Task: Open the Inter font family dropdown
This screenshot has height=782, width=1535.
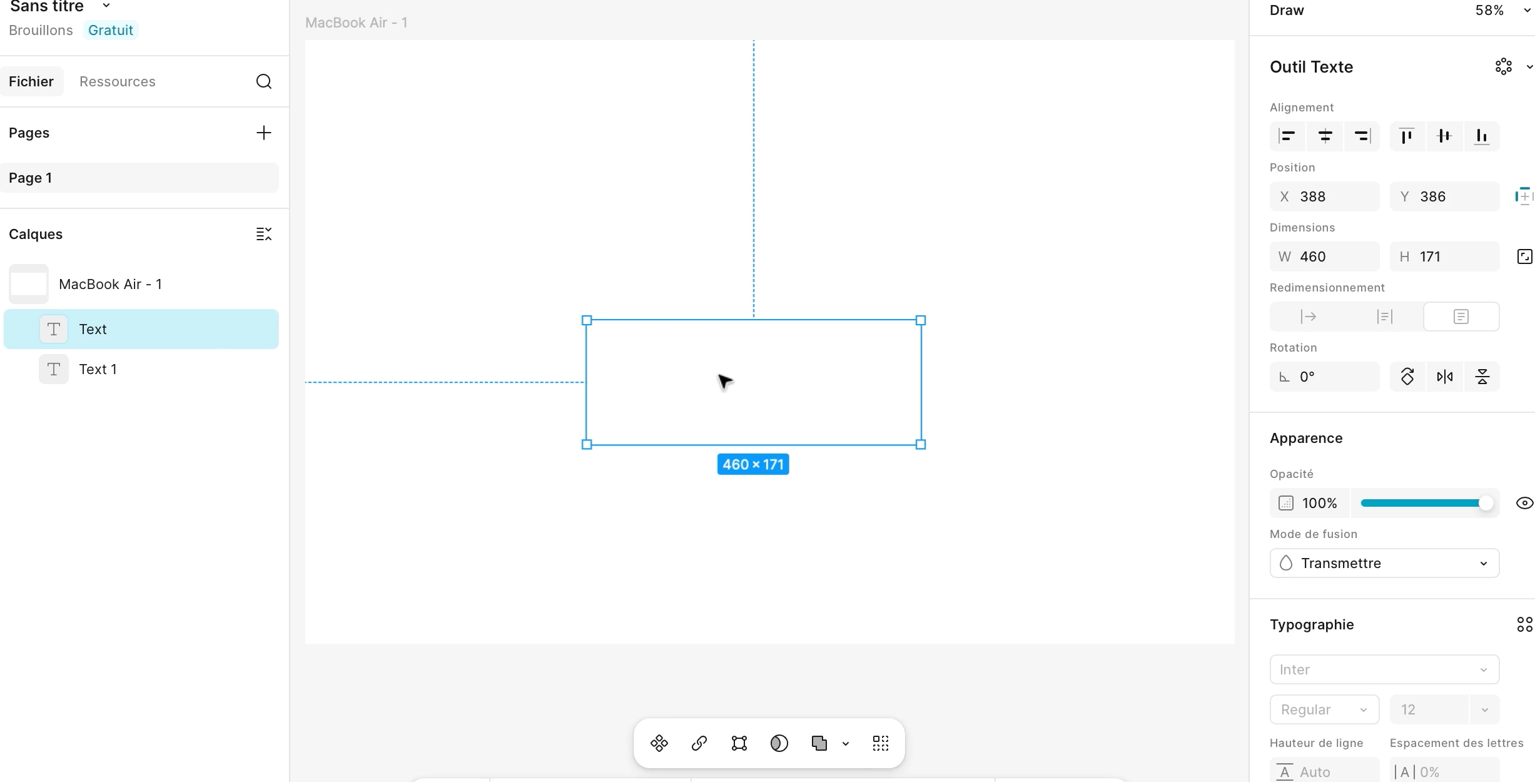Action: (1384, 669)
